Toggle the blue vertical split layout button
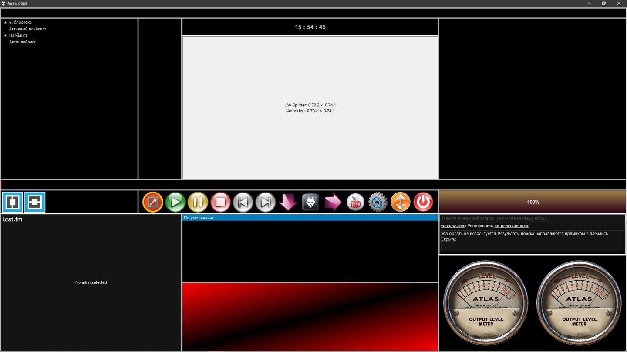 (12, 202)
